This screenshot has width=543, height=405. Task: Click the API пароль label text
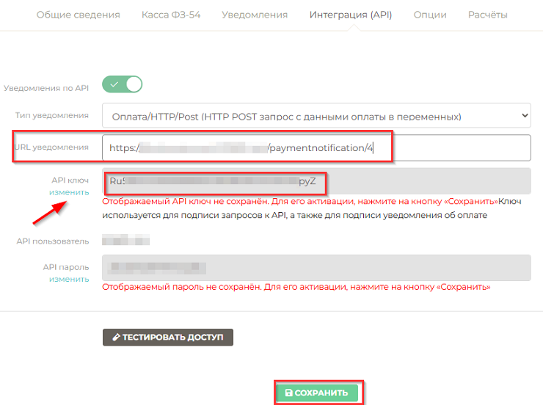click(x=66, y=267)
